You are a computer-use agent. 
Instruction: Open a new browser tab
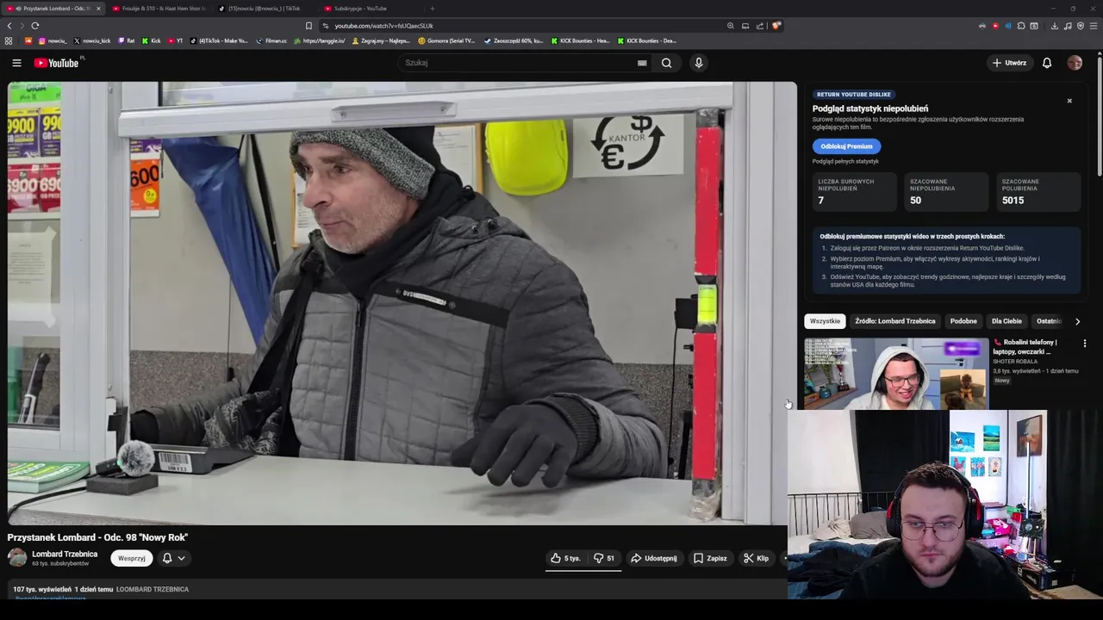tap(433, 9)
